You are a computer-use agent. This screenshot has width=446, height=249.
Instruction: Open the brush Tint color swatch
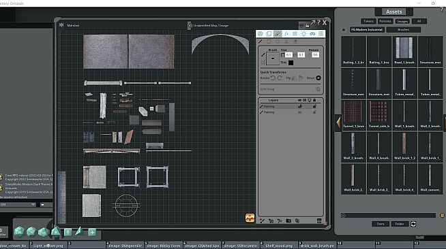[x=291, y=63]
